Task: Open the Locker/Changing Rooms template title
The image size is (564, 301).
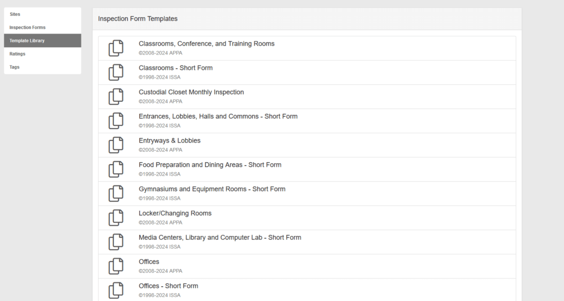Action: coord(175,214)
